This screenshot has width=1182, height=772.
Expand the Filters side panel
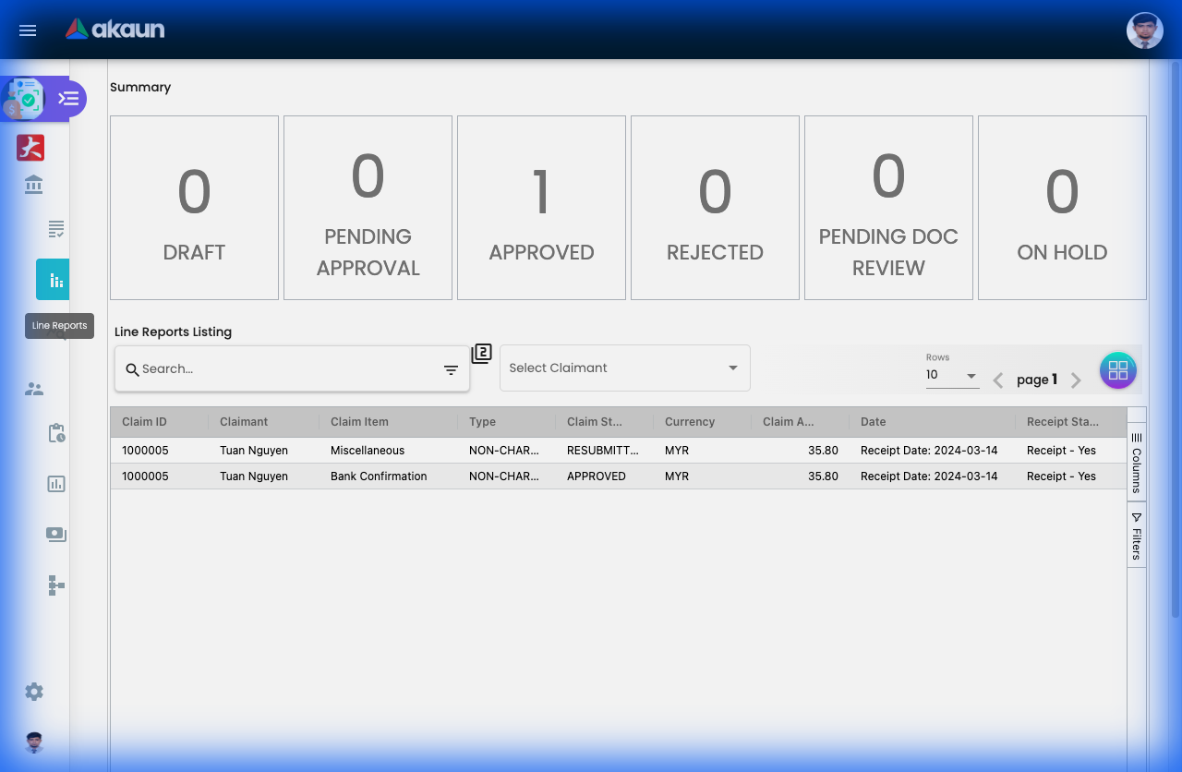pos(1136,534)
